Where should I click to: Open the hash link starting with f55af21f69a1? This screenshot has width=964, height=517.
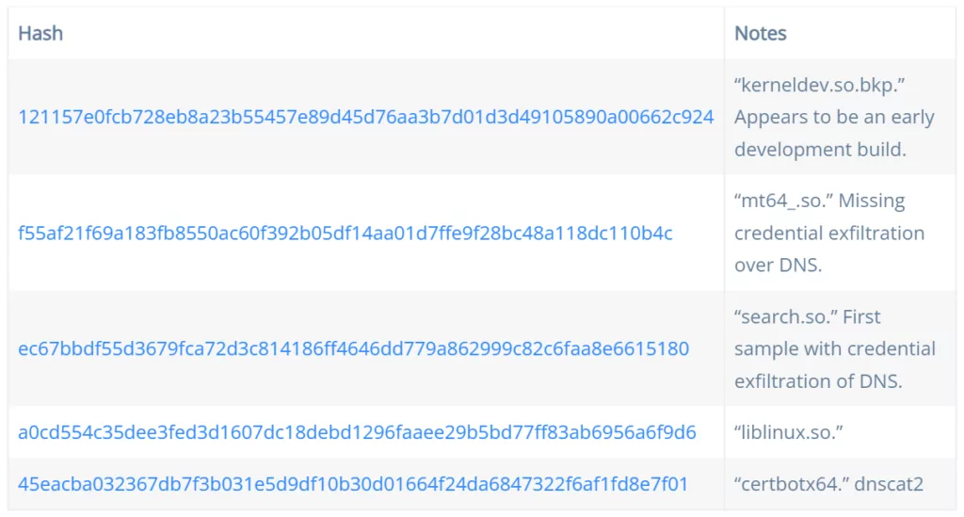click(x=345, y=233)
